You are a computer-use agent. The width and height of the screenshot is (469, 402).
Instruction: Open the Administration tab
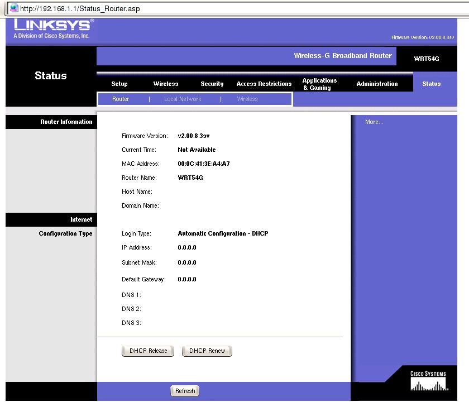click(x=377, y=84)
